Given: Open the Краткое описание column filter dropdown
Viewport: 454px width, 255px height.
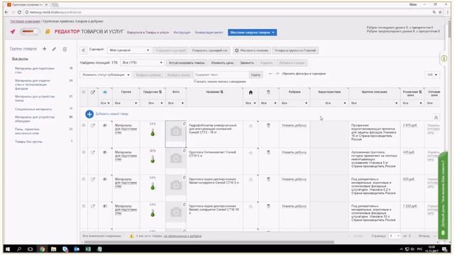Looking at the screenshot, I should (x=374, y=103).
